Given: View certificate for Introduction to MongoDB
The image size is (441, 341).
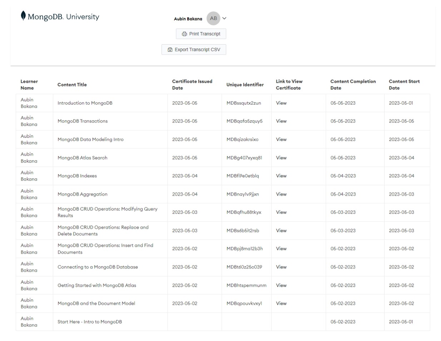Looking at the screenshot, I should pyautogui.click(x=281, y=103).
